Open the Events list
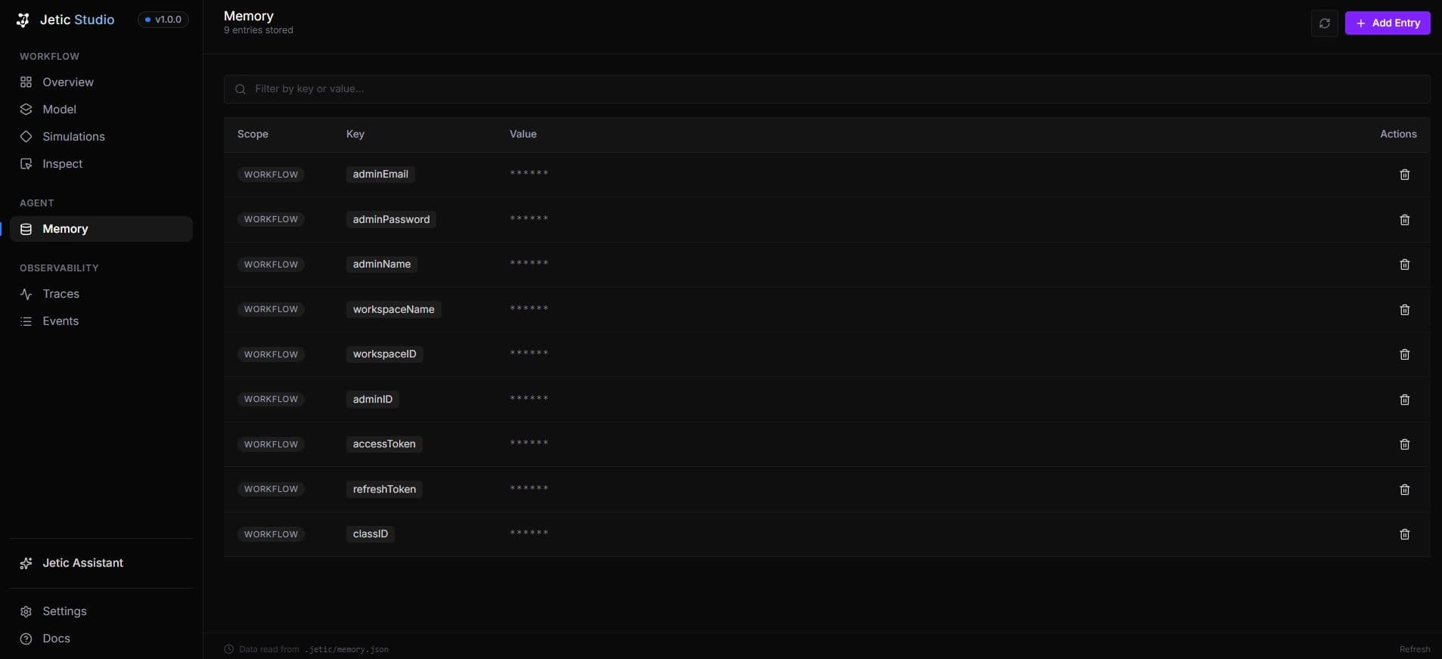Image resolution: width=1442 pixels, height=659 pixels. (101, 321)
